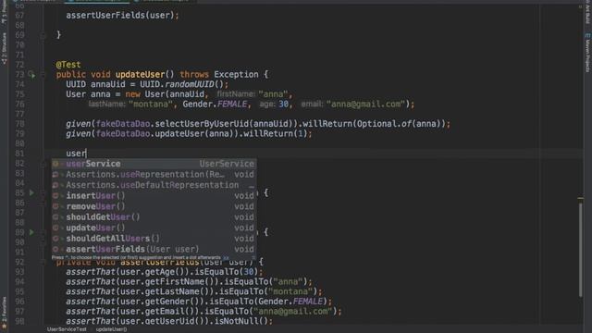Click "anna@gmail.com" on line 76

tap(366, 105)
